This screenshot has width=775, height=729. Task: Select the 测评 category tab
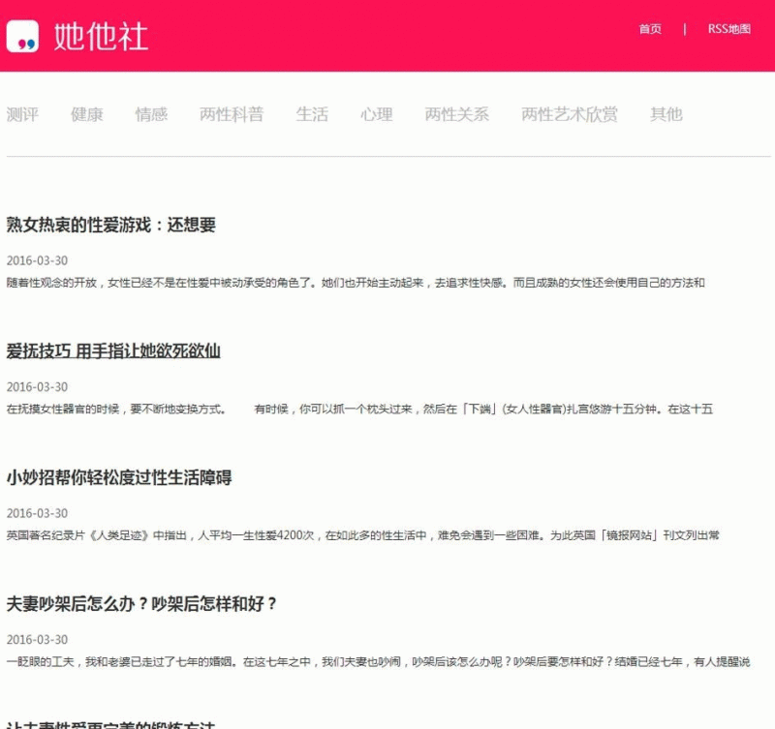click(x=23, y=113)
